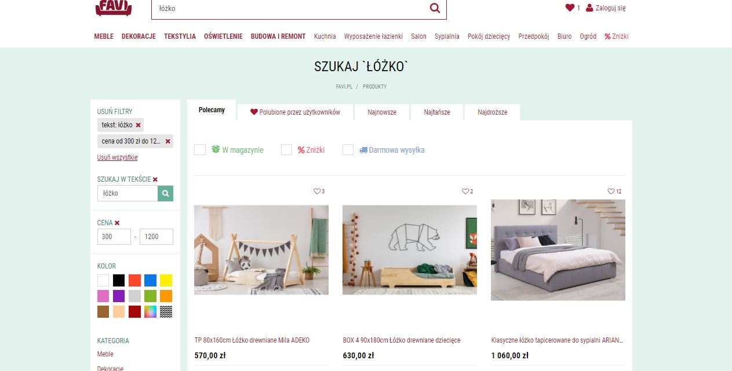
Task: Check the 'Darmowa wysyłka' checkbox
Action: click(x=348, y=150)
